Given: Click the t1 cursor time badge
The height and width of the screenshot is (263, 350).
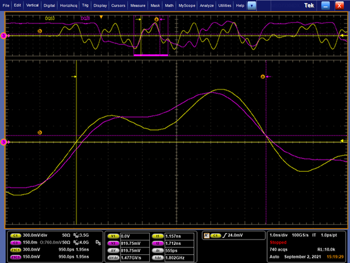Looking at the screenshot, I should [157, 235].
